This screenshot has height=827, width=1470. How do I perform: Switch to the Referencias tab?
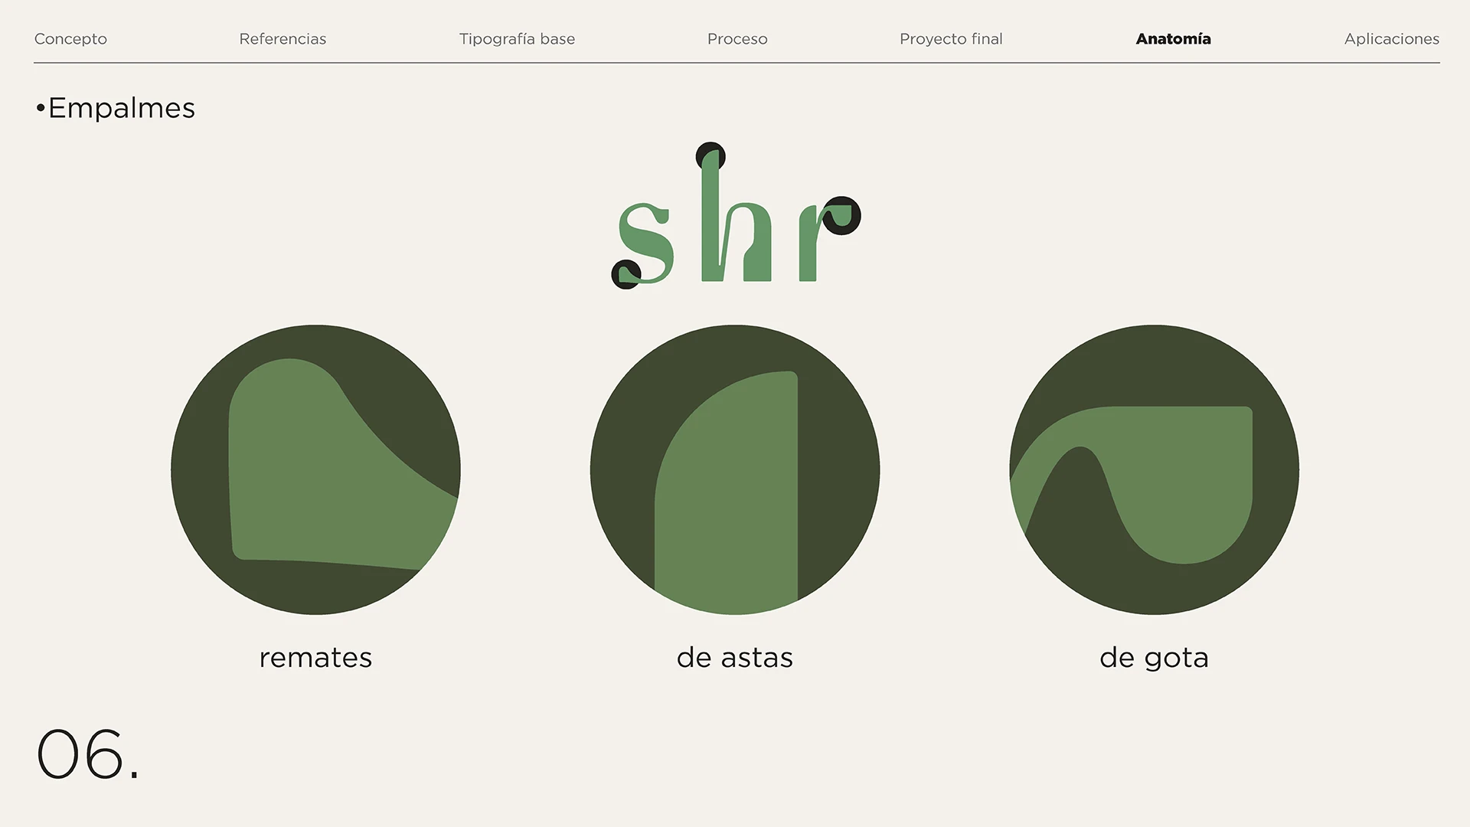[x=283, y=39]
